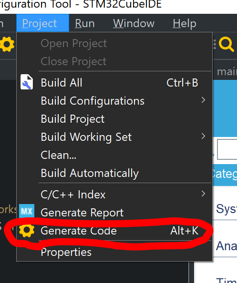Choose Build Project from the menu
This screenshot has width=237, height=283.
[114, 119]
